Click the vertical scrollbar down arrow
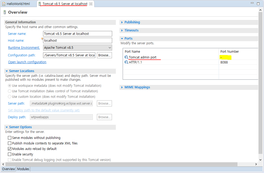 260,160
